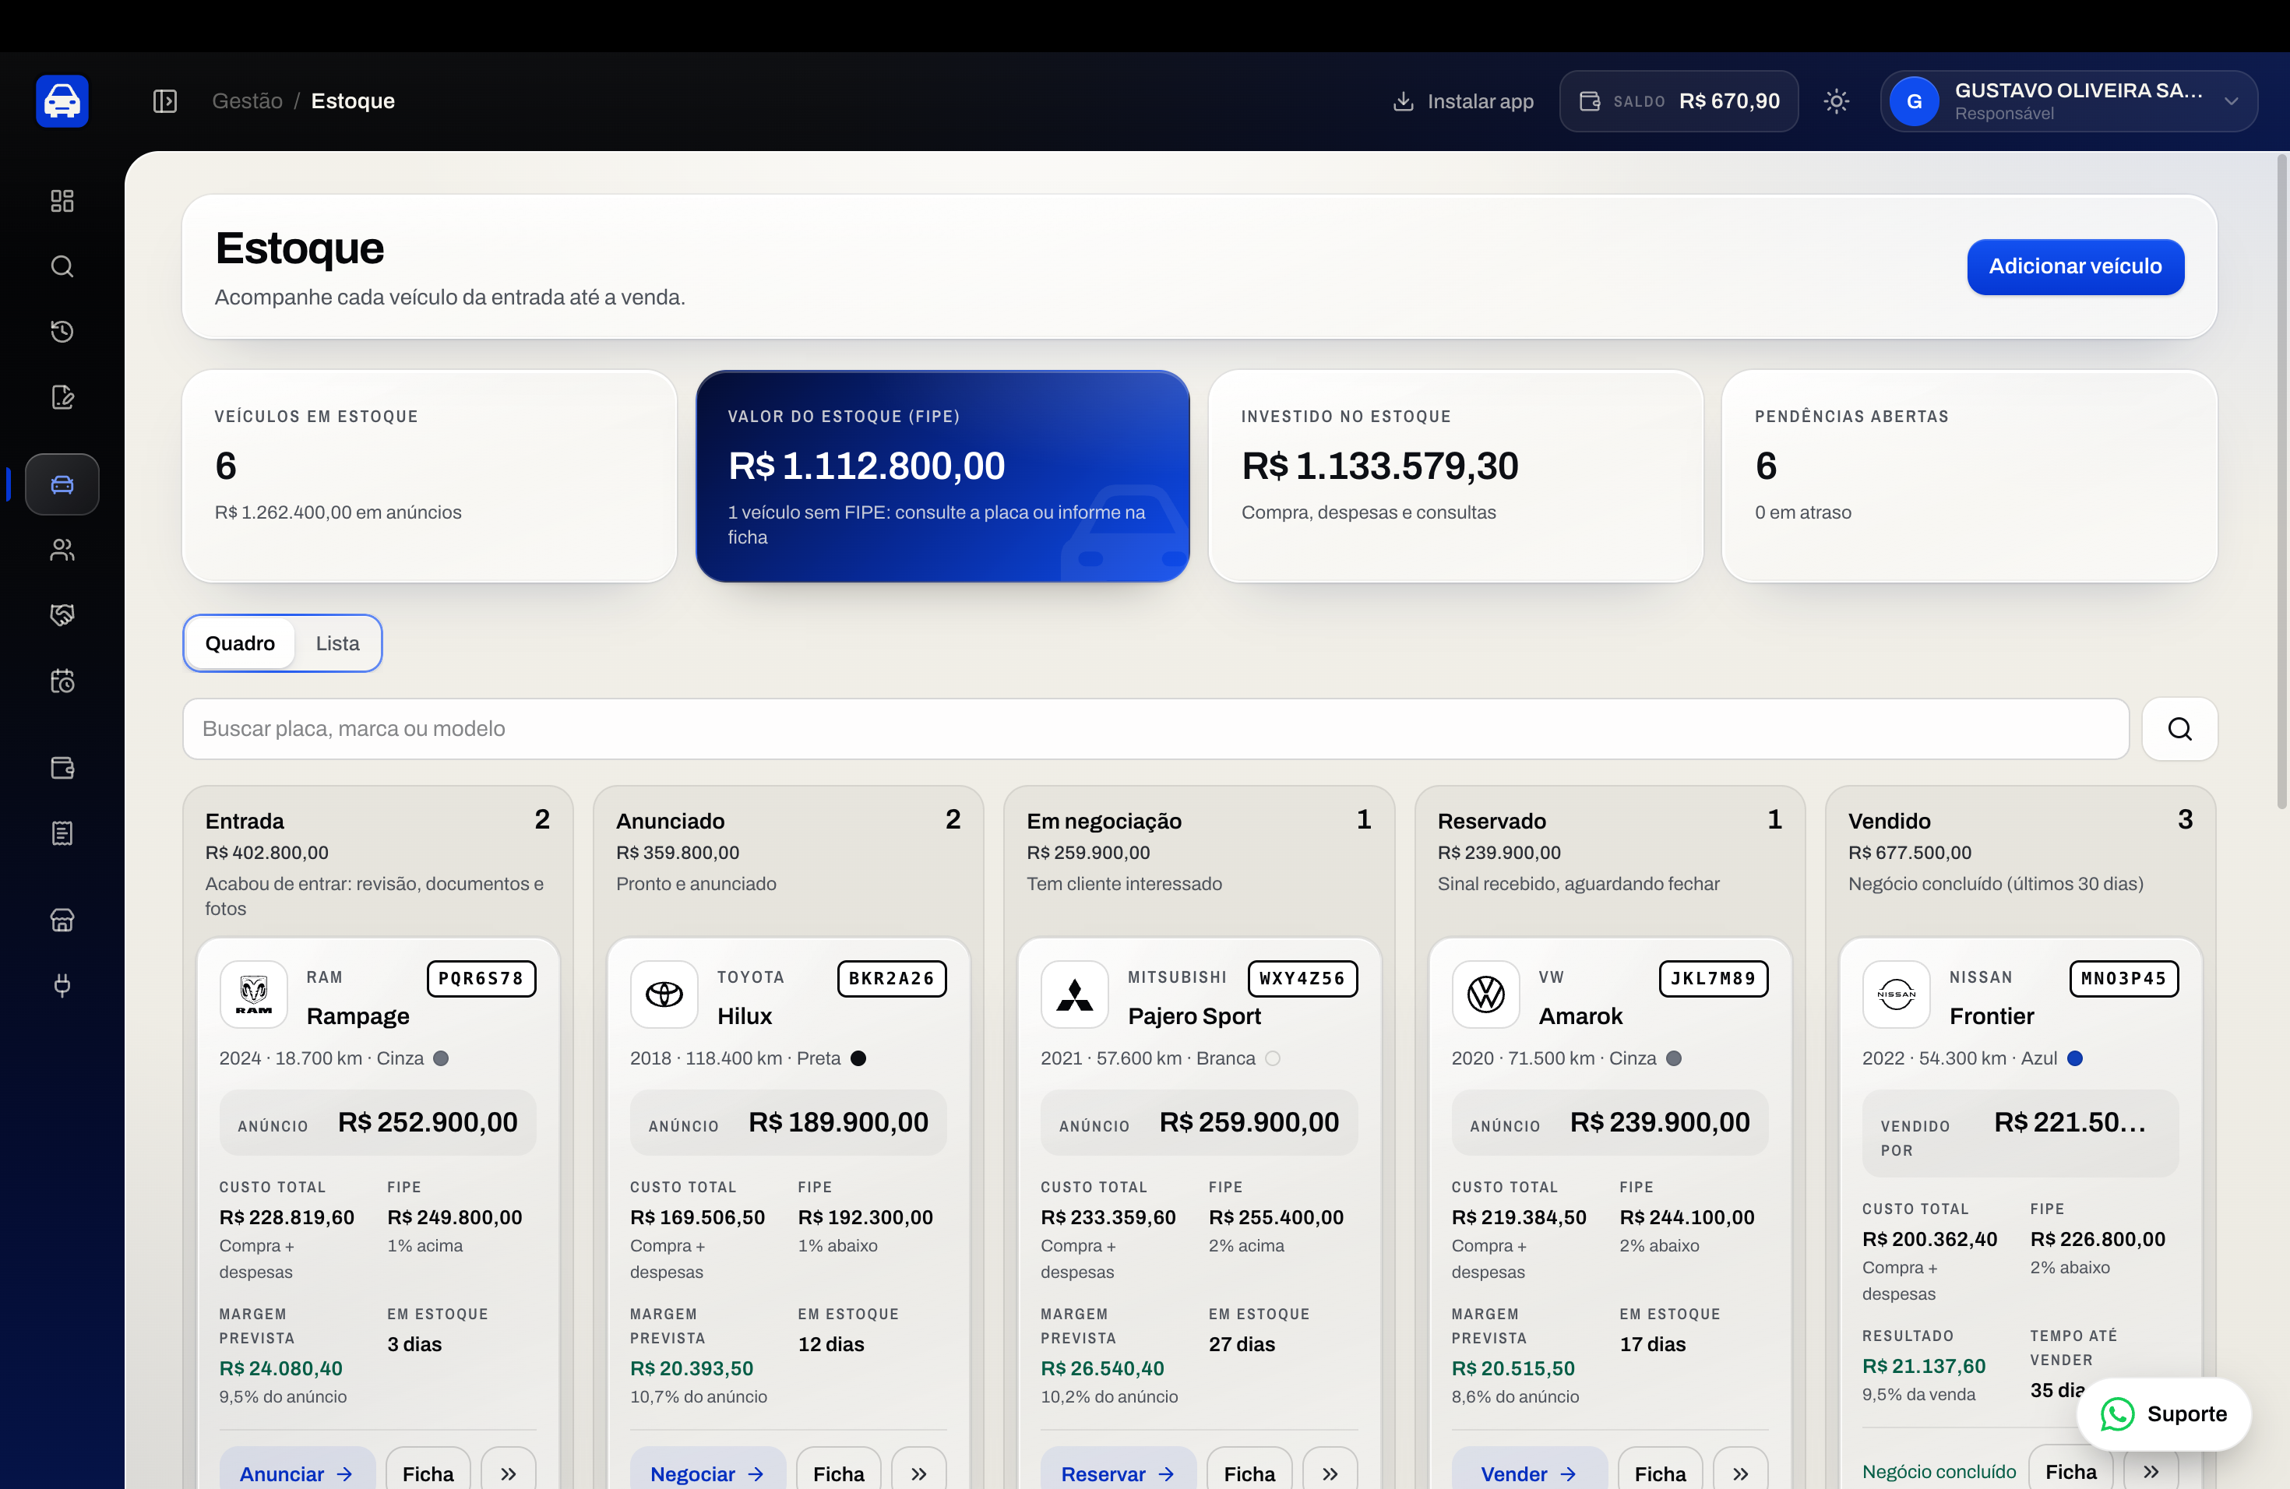
Task: Open the Saldo R$ 670,90 balance
Action: [x=1679, y=101]
